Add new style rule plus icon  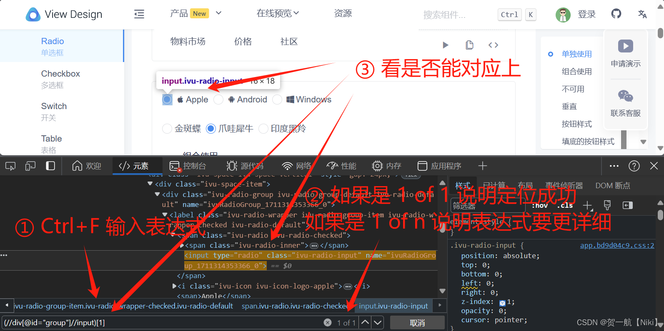click(x=587, y=205)
